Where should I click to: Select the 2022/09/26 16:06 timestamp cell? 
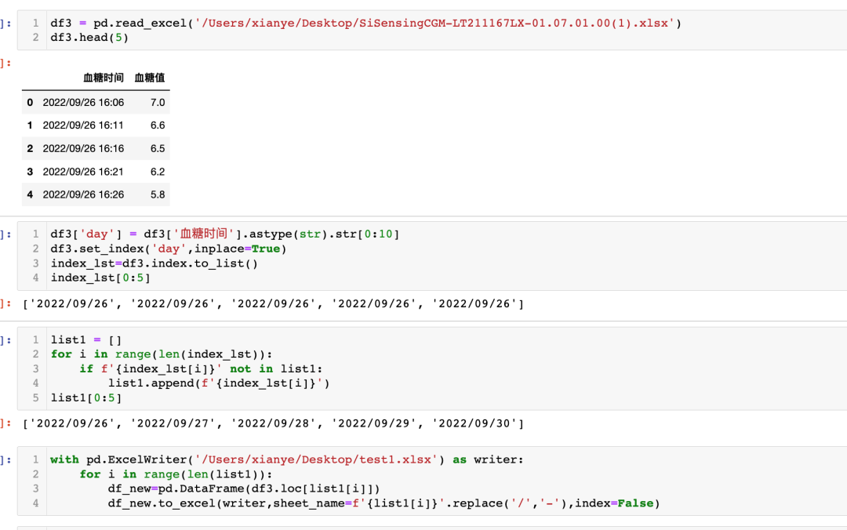point(83,103)
